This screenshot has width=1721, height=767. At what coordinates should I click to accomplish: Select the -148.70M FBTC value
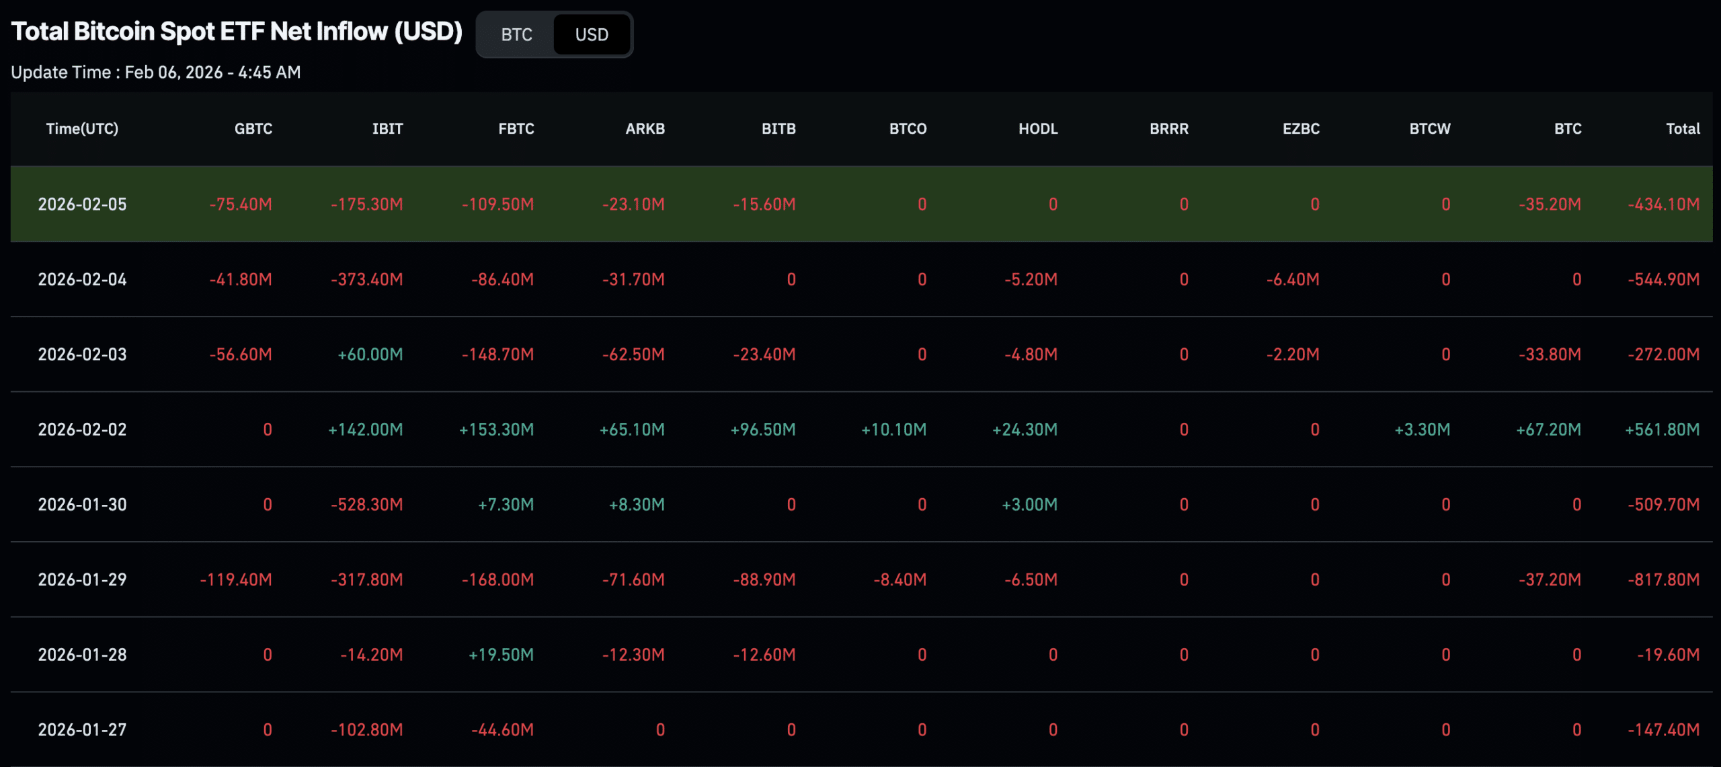498,354
